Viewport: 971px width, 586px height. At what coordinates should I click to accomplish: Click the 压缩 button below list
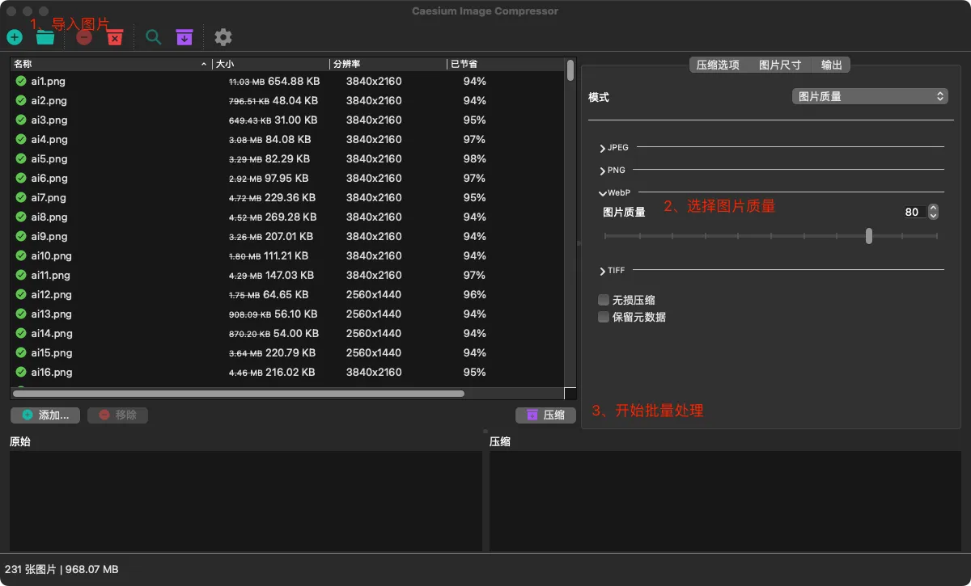click(x=545, y=415)
